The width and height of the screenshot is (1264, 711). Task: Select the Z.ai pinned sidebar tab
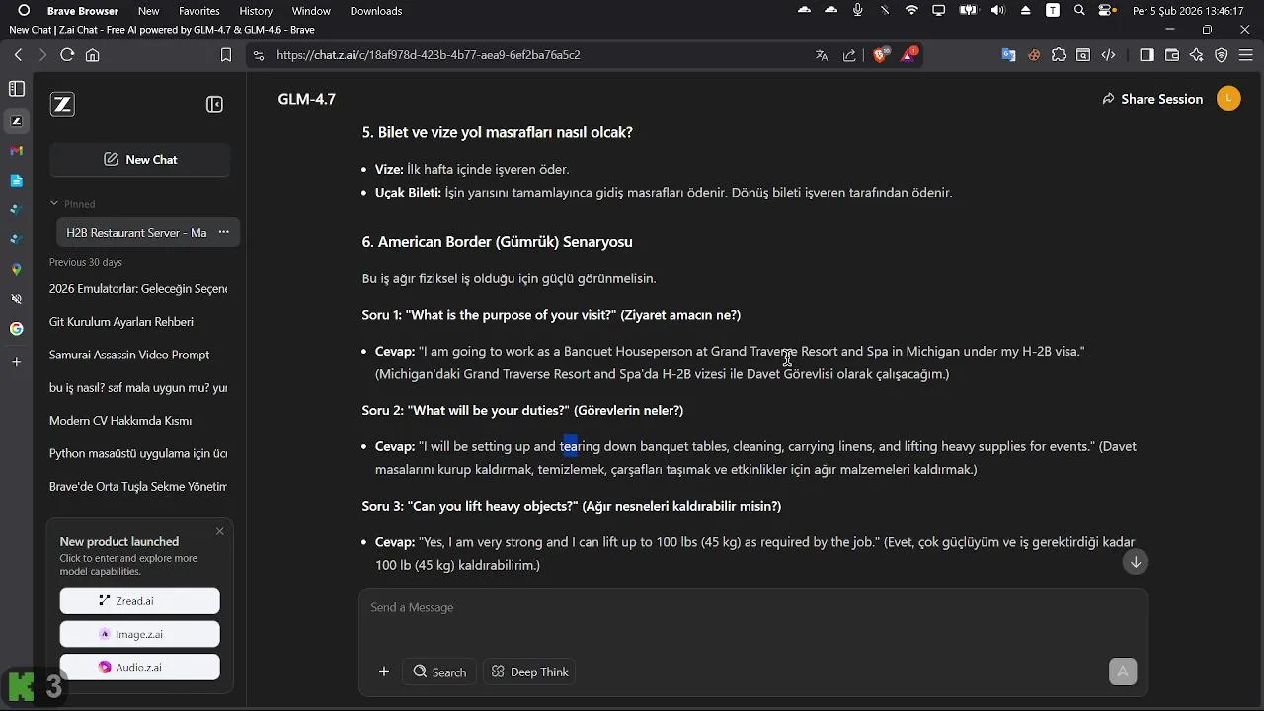coord(16,121)
